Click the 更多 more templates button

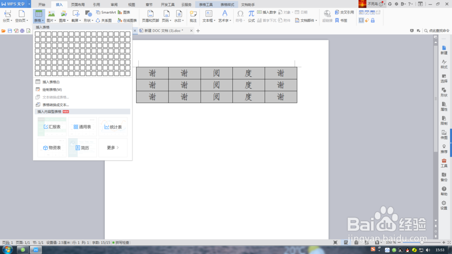[x=113, y=148]
